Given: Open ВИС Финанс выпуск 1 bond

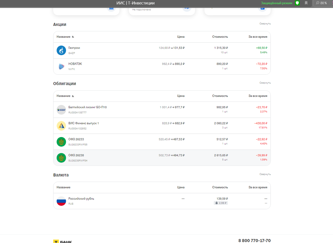Looking at the screenshot, I should (84, 123).
